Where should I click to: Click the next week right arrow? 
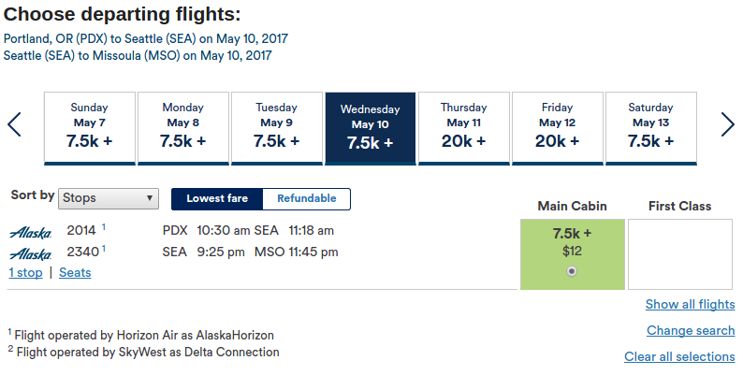[727, 125]
